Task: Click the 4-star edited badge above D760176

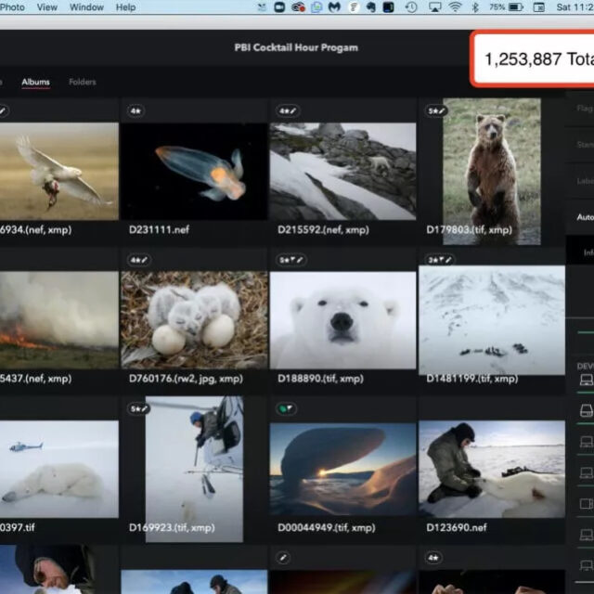Action: click(138, 260)
